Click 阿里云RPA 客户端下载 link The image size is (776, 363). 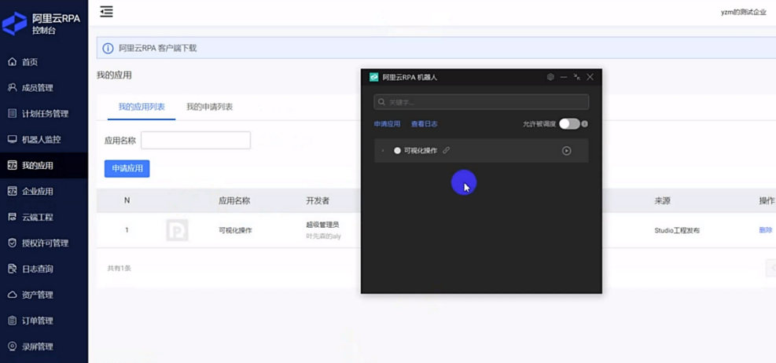(158, 49)
